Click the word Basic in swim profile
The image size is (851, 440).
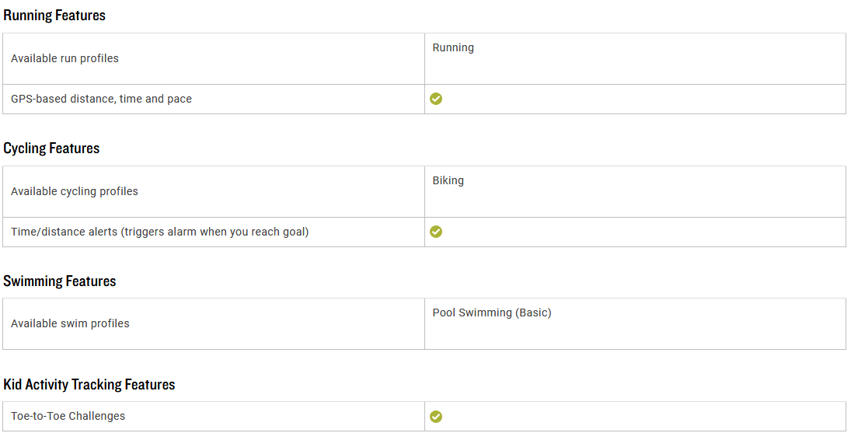pyautogui.click(x=533, y=313)
